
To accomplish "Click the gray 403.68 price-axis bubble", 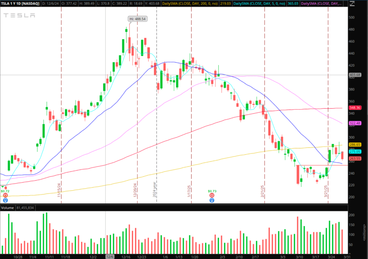I will point(355,75).
